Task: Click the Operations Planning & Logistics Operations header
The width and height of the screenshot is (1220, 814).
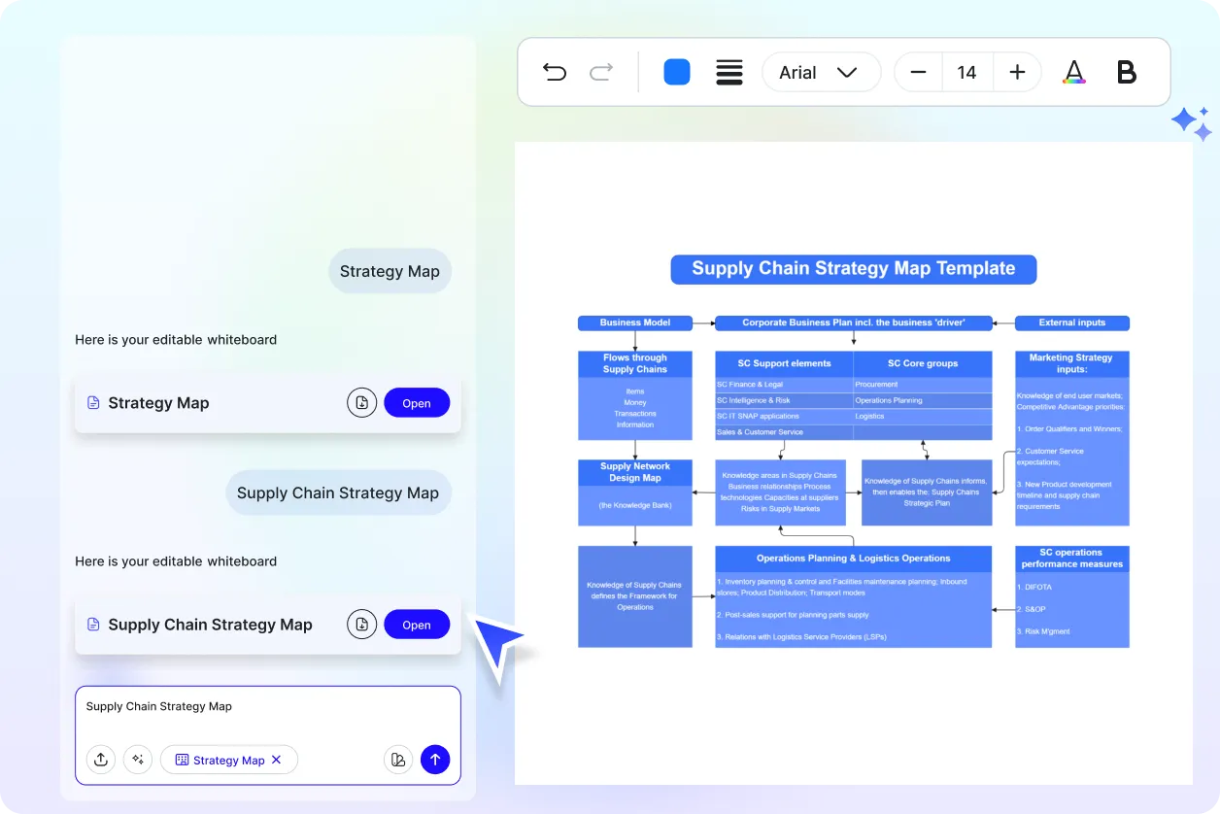Action: (x=854, y=559)
